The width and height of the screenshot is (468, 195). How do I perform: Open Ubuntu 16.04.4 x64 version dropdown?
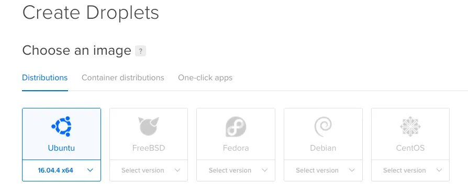[61, 170]
